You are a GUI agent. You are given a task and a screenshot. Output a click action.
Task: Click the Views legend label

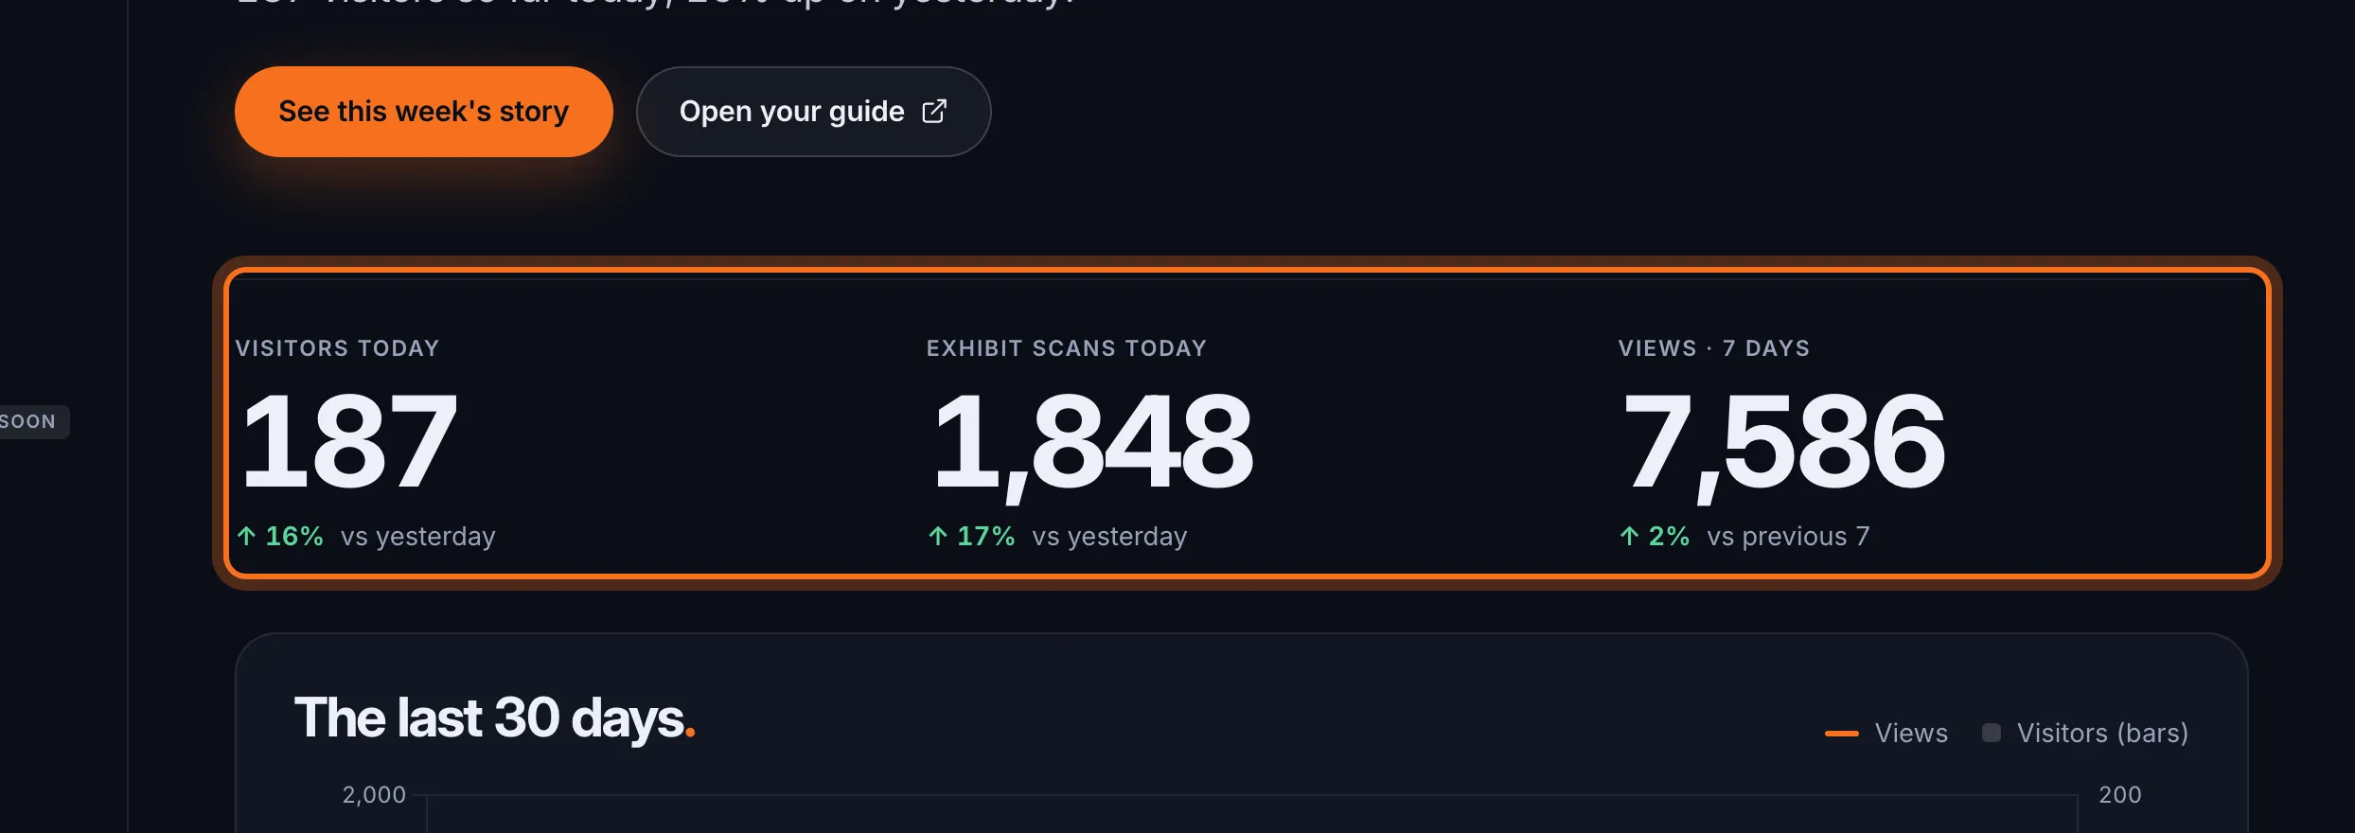click(x=1911, y=734)
